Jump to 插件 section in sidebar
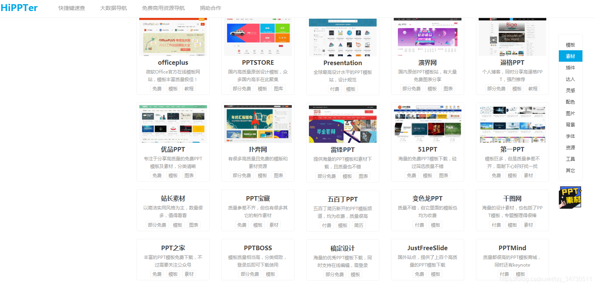Image resolution: width=595 pixels, height=286 pixels. coord(570,67)
